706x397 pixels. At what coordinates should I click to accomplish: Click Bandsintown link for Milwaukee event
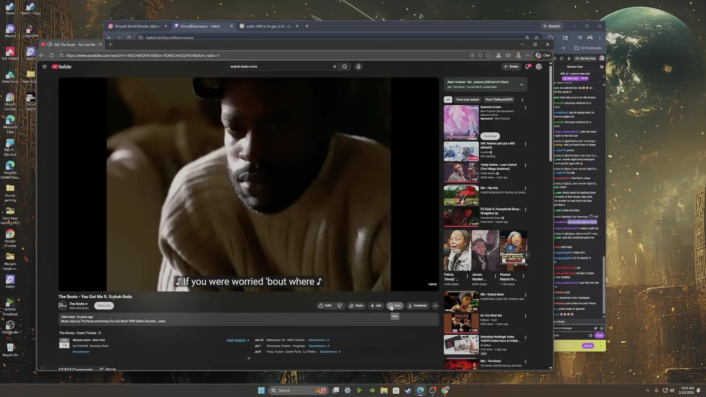point(319,340)
